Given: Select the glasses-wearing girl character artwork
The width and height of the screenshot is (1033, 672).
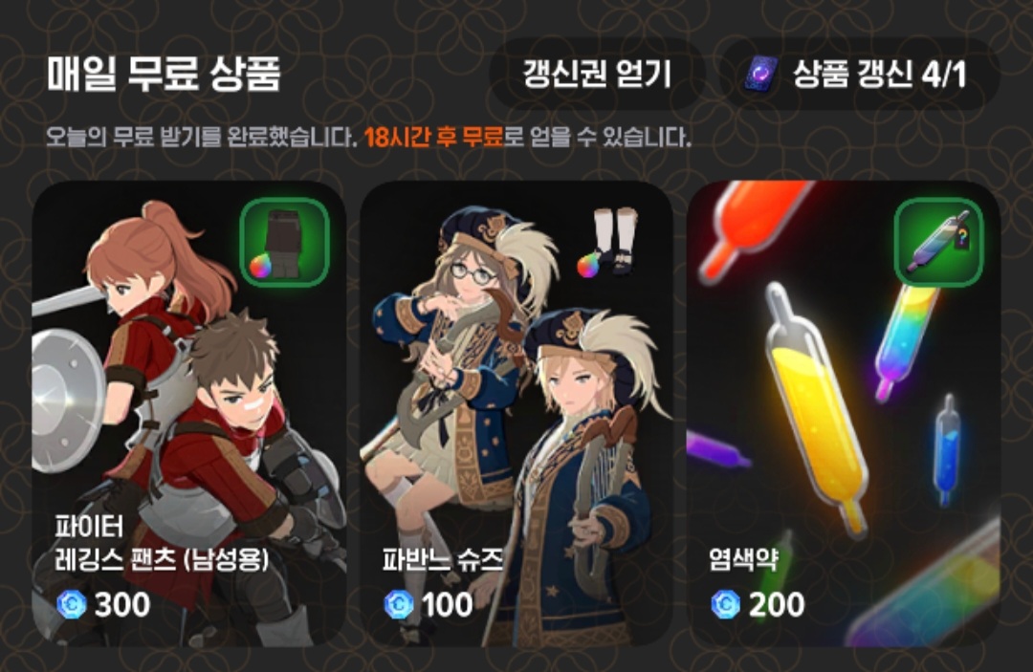Looking at the screenshot, I should [454, 356].
